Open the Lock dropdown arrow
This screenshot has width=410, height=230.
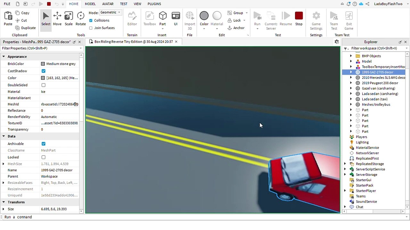click(x=244, y=20)
